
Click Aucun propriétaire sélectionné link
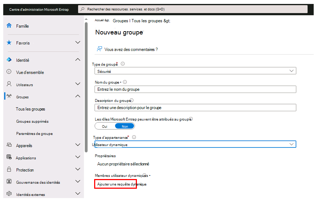pyautogui.click(x=123, y=164)
